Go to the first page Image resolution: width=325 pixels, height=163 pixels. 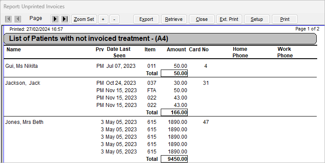coord(8,19)
